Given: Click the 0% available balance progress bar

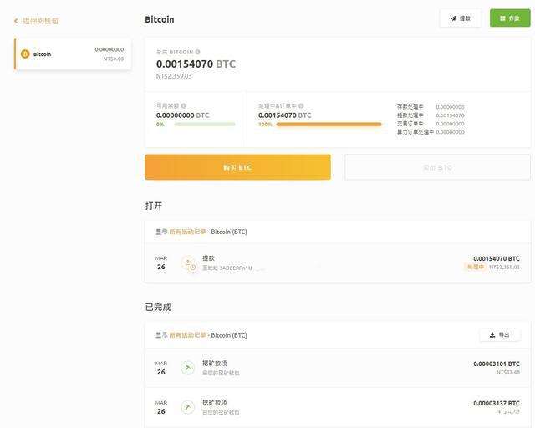Looking at the screenshot, I should coord(205,125).
